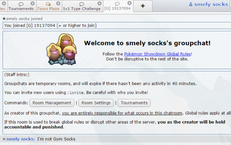
Task: Click the 'accountable and punished' bold text
Action: click(x=34, y=127)
